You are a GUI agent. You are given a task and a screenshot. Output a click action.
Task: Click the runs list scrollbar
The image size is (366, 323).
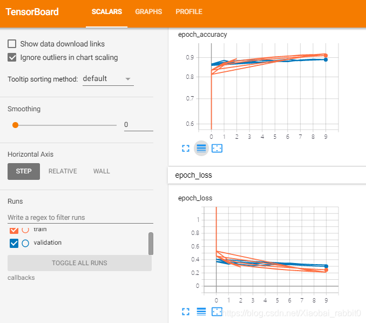pyautogui.click(x=151, y=244)
